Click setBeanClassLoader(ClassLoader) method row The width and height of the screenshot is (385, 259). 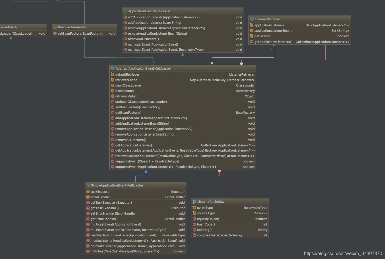tap(183, 102)
